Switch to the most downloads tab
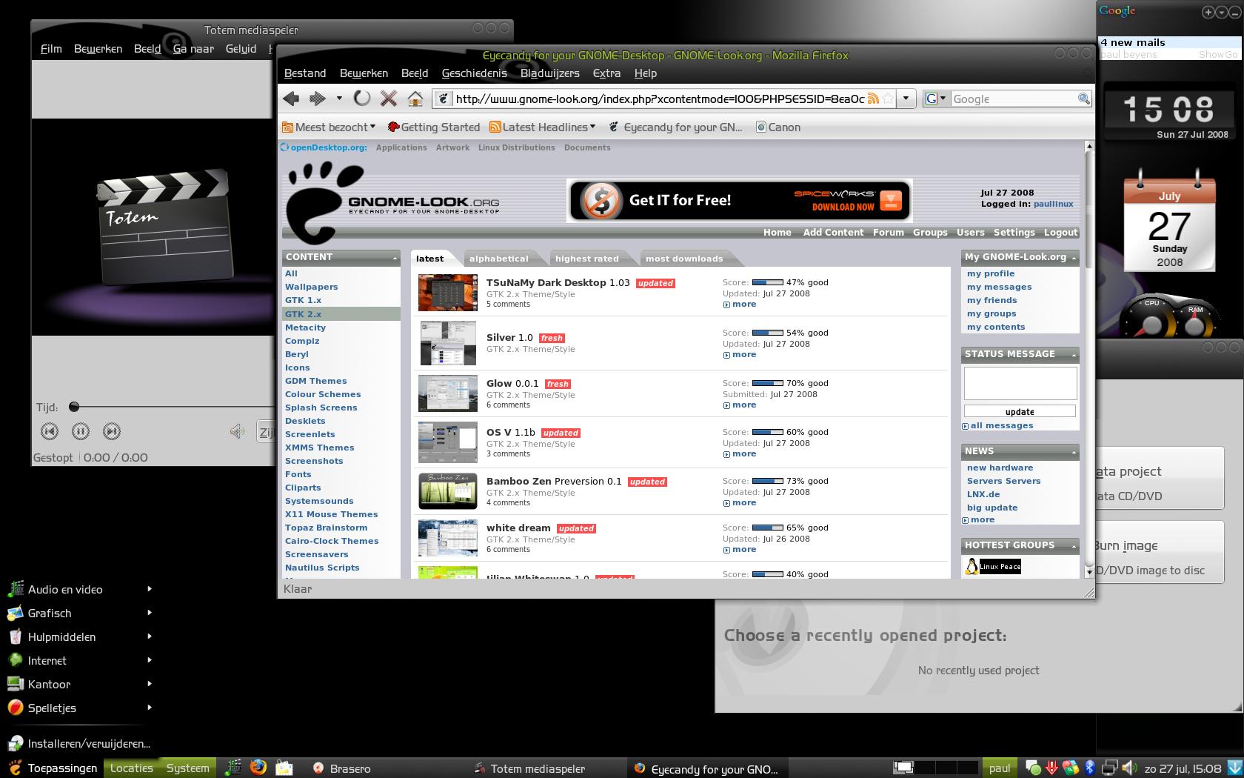The image size is (1244, 778). [x=684, y=259]
